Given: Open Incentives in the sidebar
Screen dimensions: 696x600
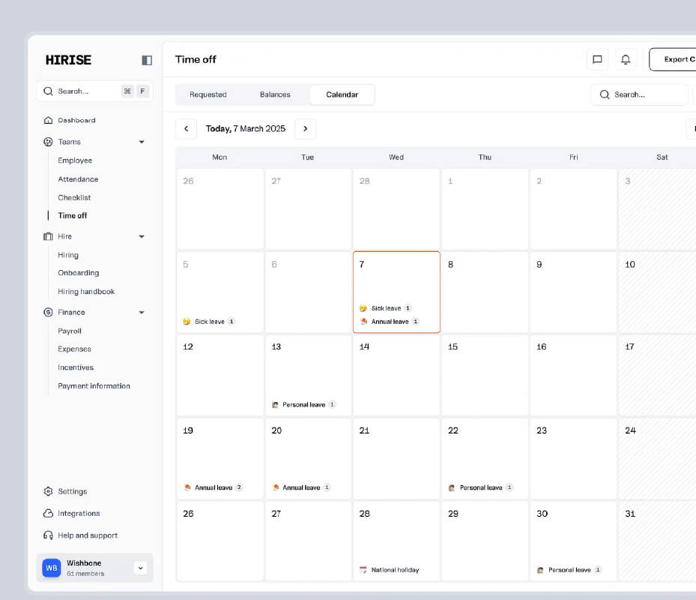Looking at the screenshot, I should [x=76, y=367].
